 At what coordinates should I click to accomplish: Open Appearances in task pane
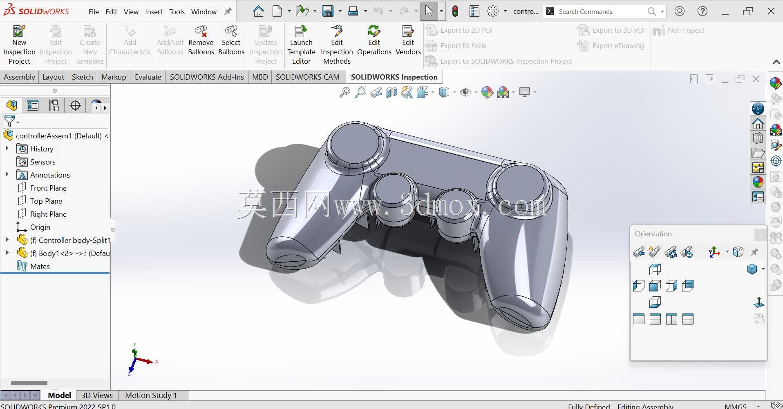(x=758, y=182)
